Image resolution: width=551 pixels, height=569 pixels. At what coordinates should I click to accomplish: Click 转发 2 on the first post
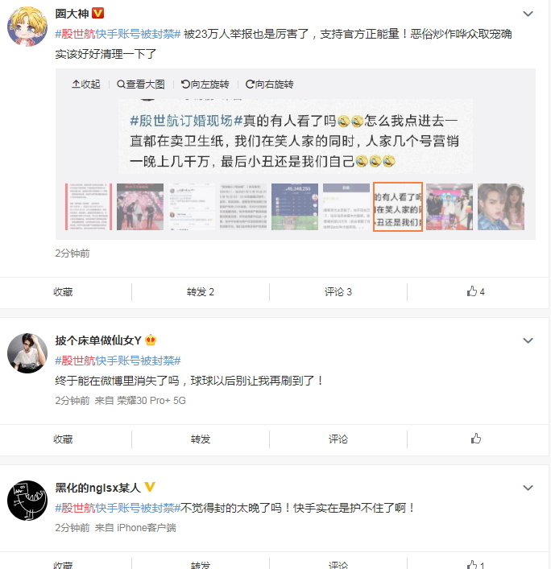(200, 292)
